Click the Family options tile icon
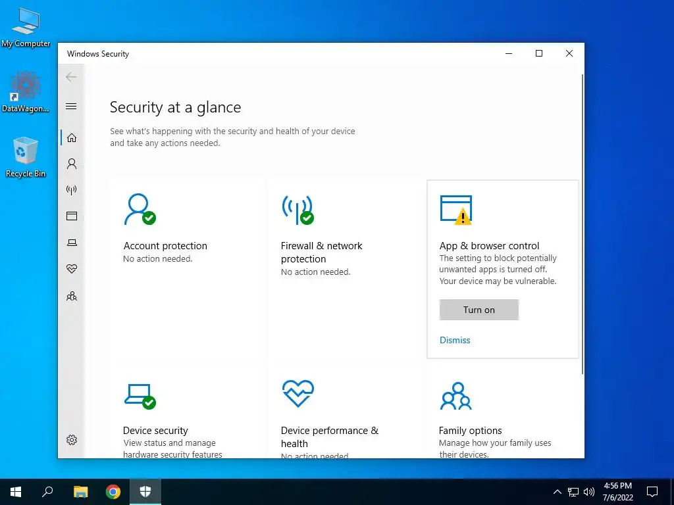Screen dimensions: 674x505 (456, 395)
